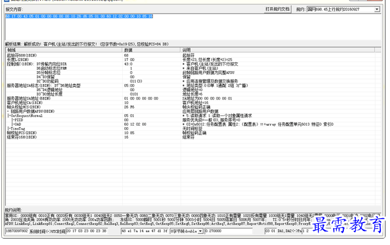Click data cell '26 F6'
Image resolution: width=390 pixels, height=245 pixels.
(x=129, y=107)
